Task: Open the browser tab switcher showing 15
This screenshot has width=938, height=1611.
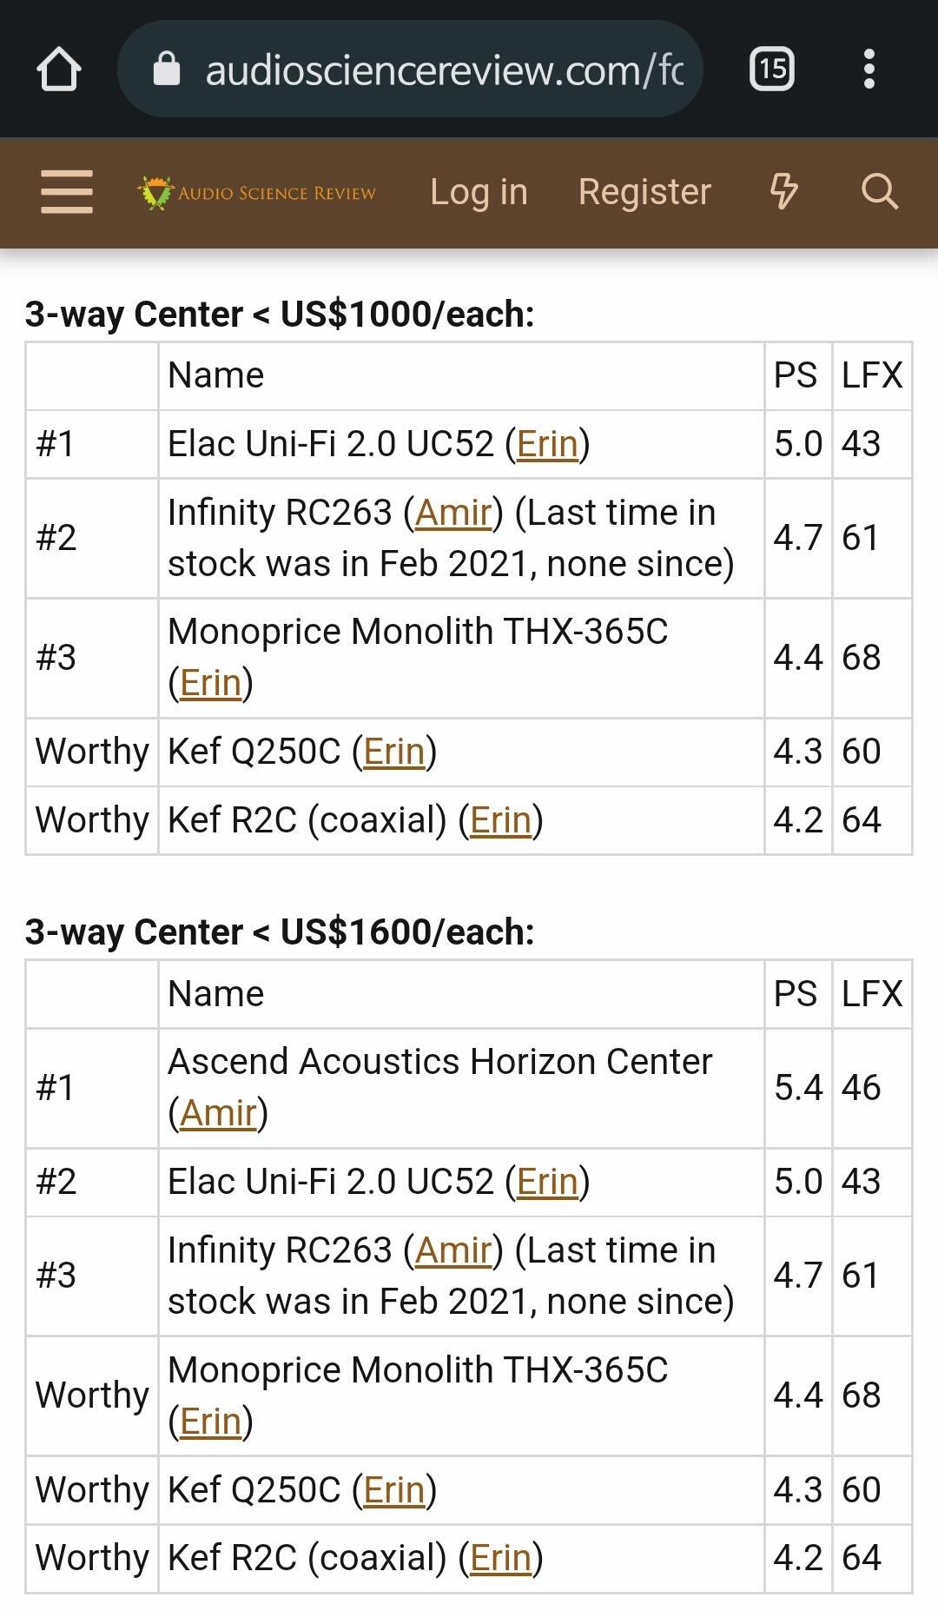Action: click(771, 70)
